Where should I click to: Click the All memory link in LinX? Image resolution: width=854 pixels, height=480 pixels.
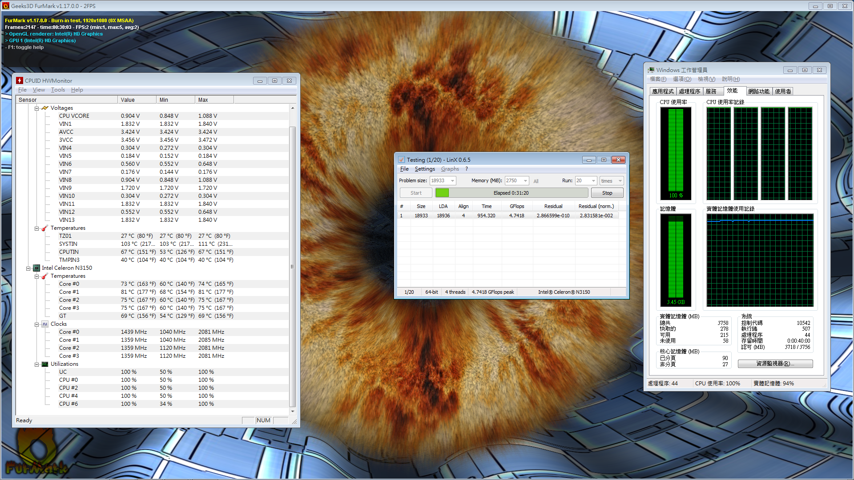[536, 181]
